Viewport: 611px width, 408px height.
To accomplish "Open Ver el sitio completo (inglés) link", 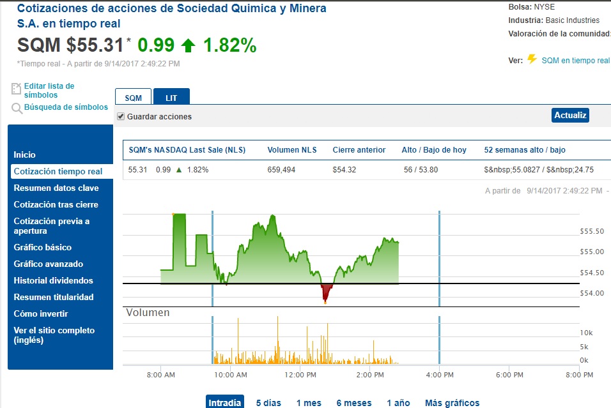I will point(54,335).
